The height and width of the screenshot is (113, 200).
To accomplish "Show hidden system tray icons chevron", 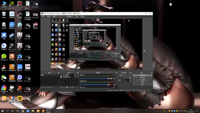I will [x=167, y=111].
